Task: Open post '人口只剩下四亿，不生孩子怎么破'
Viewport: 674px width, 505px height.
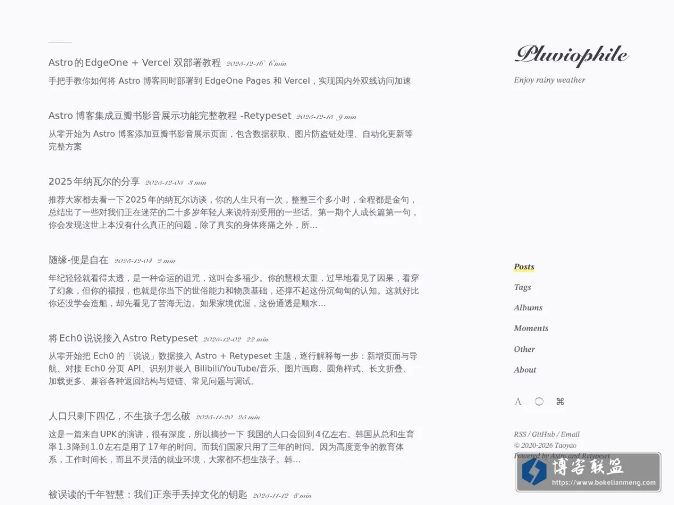Action: 119,416
